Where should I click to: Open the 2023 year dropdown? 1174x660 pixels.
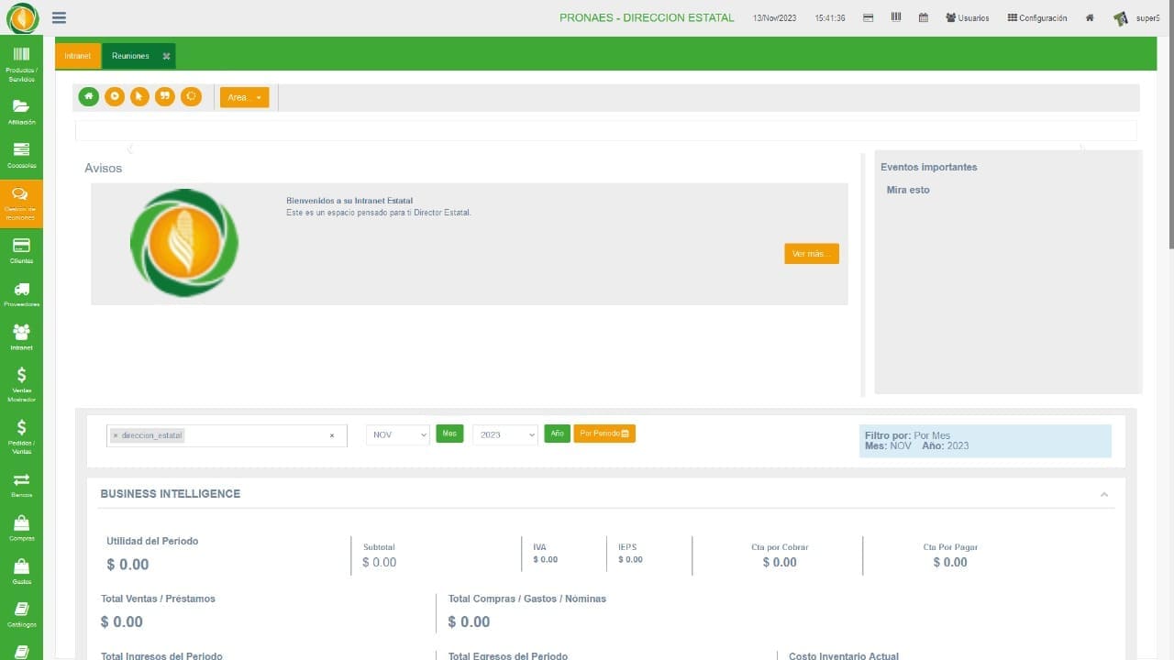505,434
